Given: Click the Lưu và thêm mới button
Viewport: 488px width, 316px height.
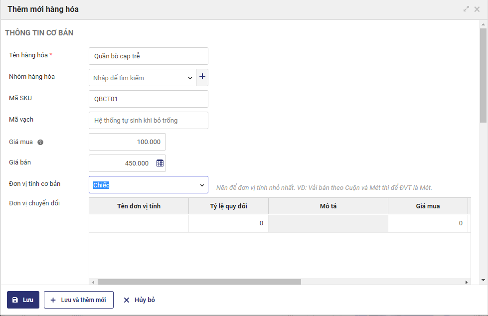Looking at the screenshot, I should point(79,300).
